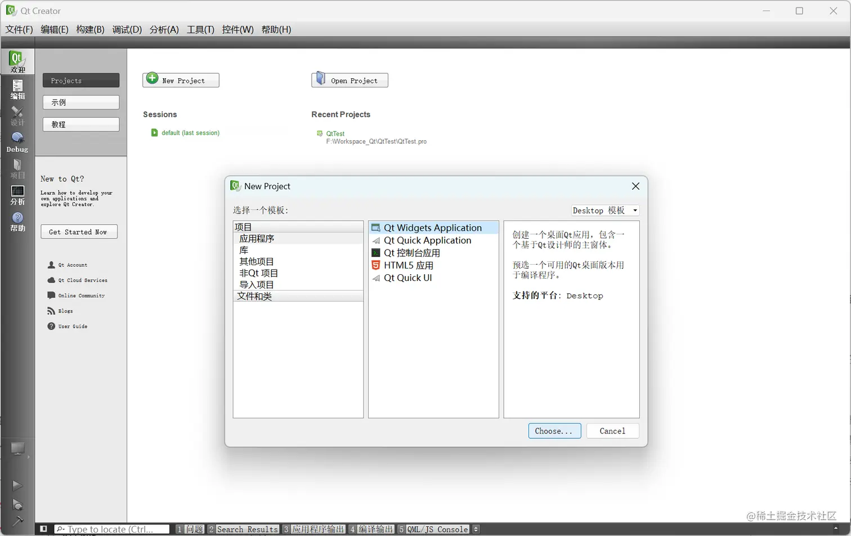Click the Online Community chat icon

(51, 295)
